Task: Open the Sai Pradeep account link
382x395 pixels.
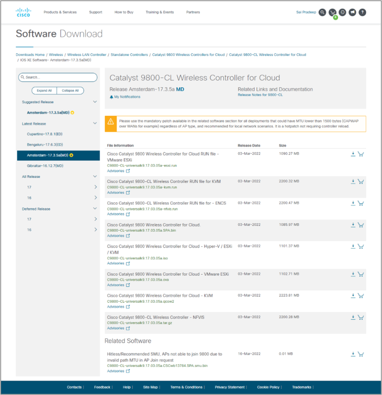Action: coord(306,12)
